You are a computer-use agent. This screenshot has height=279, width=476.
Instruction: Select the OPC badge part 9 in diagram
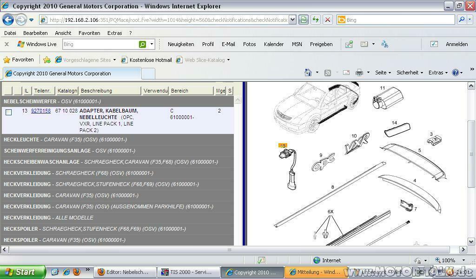coord(323,162)
